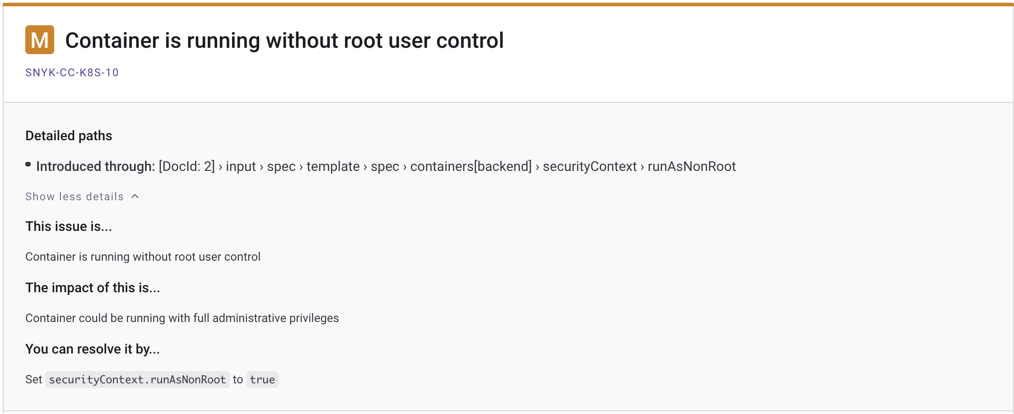Viewport: 1014px width, 414px height.
Task: Open the SNYK-CC-K8S-10 rule link
Action: click(x=72, y=73)
